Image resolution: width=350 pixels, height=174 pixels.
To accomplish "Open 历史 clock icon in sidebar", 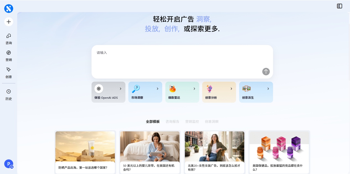I will coord(9,91).
